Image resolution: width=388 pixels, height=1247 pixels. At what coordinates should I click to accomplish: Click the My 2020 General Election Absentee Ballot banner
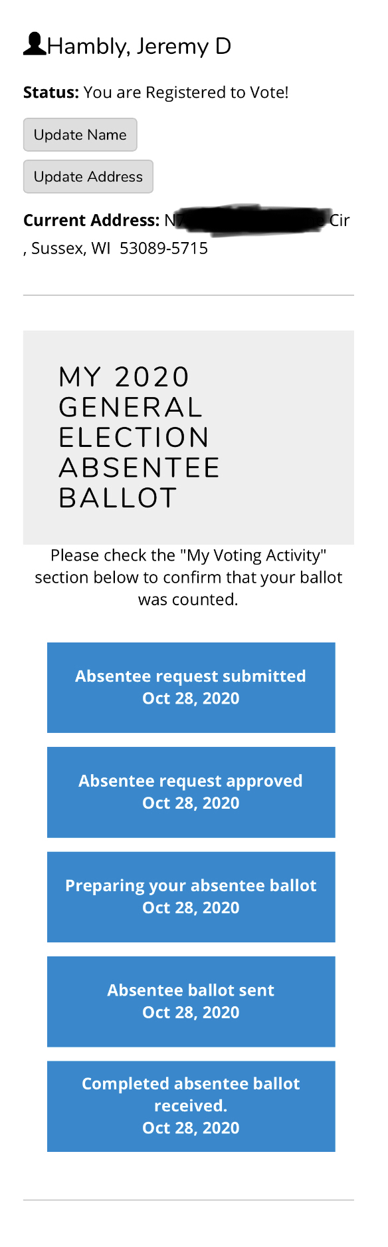(189, 438)
